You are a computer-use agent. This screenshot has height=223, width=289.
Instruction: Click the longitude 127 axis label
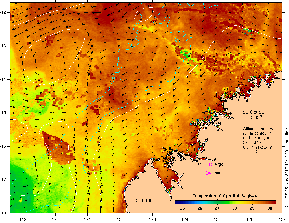[x=282, y=219]
